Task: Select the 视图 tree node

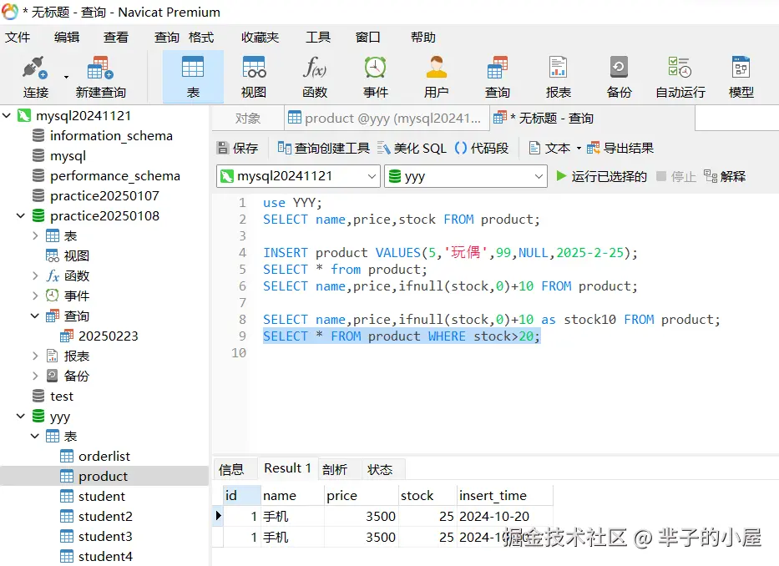Action: [68, 255]
